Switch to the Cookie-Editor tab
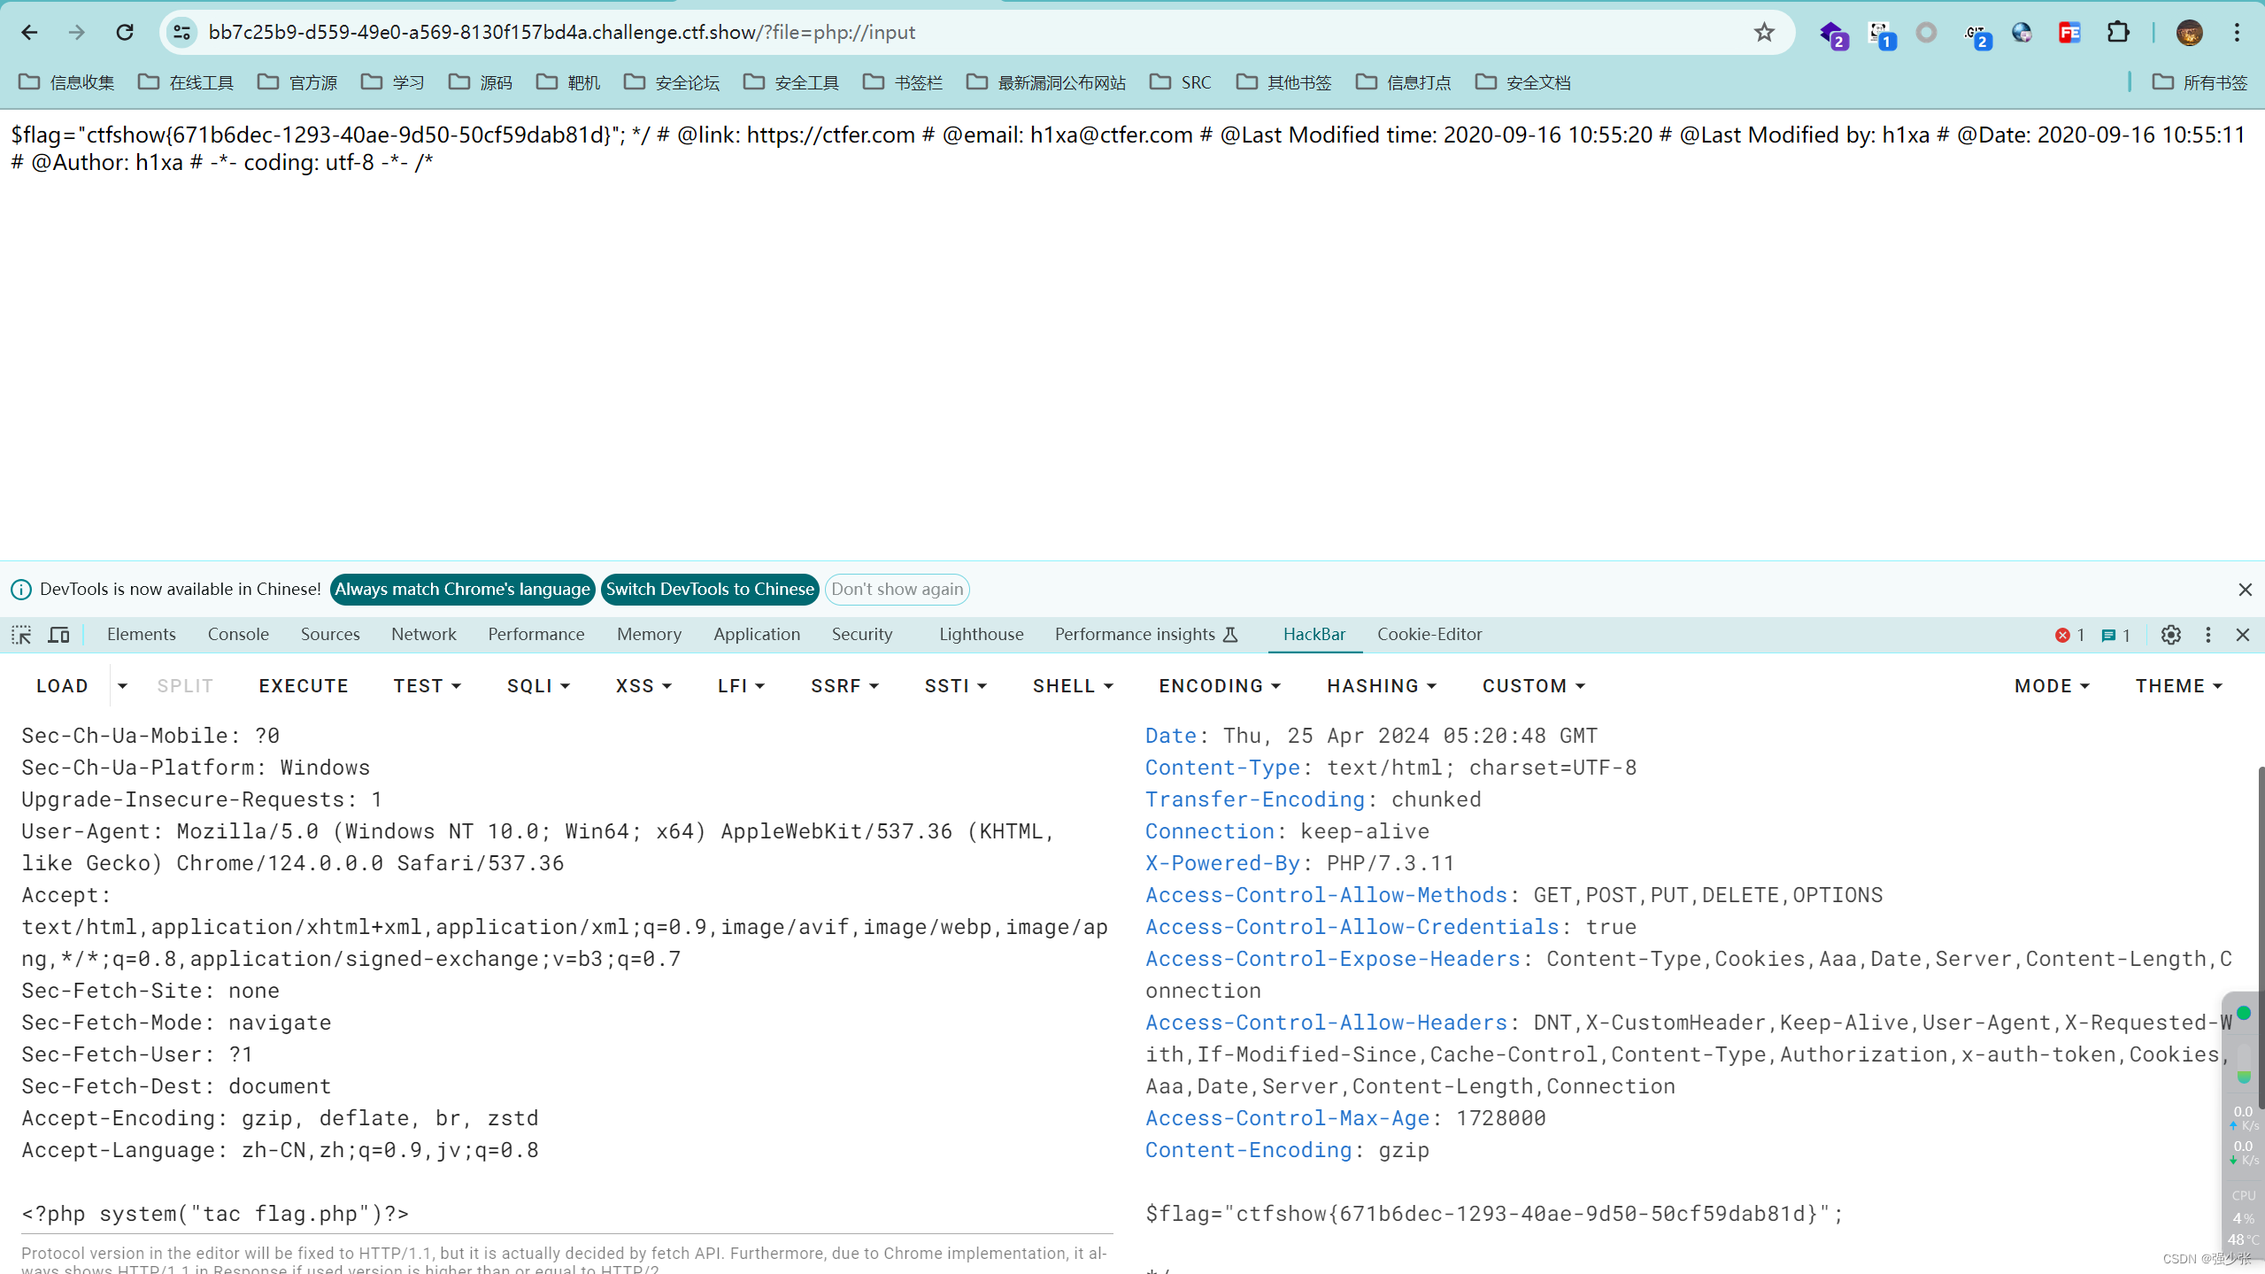This screenshot has width=2265, height=1274. point(1429,635)
